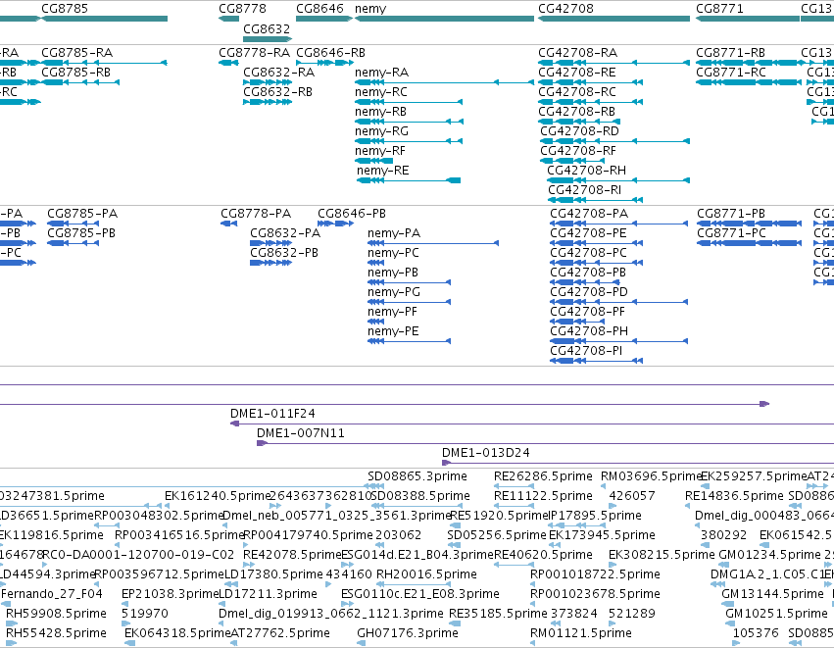Click the CG42708-RA transcript label
The image size is (834, 648).
tap(577, 53)
